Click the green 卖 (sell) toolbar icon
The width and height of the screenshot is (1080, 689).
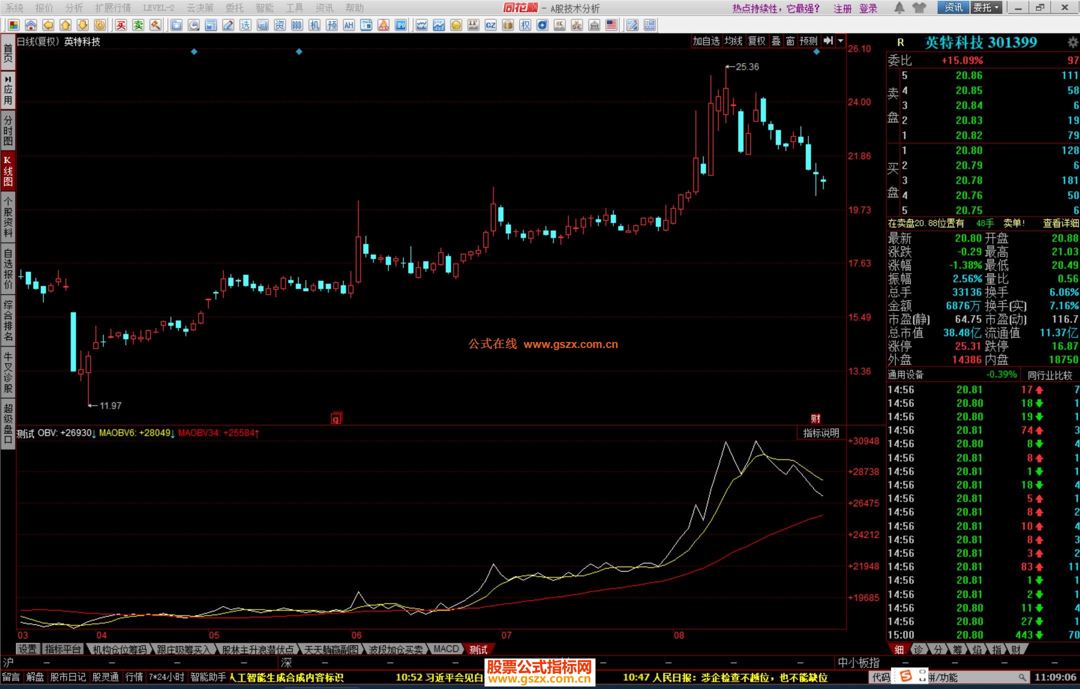pos(138,25)
